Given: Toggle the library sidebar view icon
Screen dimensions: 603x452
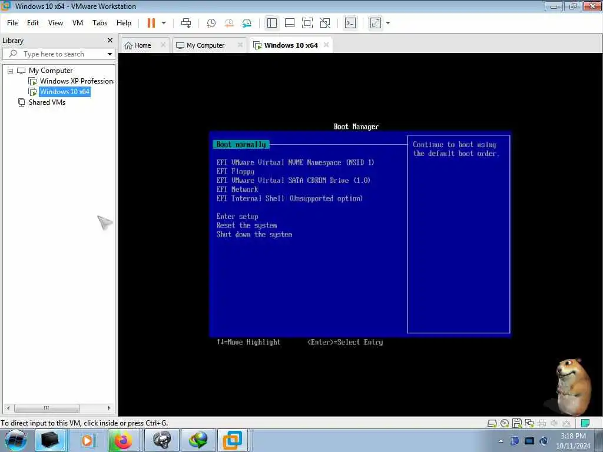Looking at the screenshot, I should tap(272, 23).
